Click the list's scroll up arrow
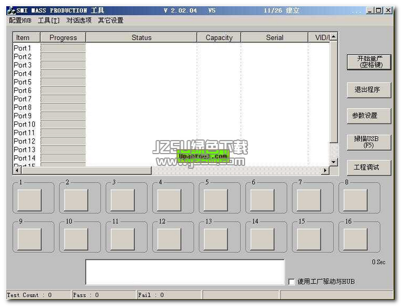This screenshot has height=306, width=401. 333,37
